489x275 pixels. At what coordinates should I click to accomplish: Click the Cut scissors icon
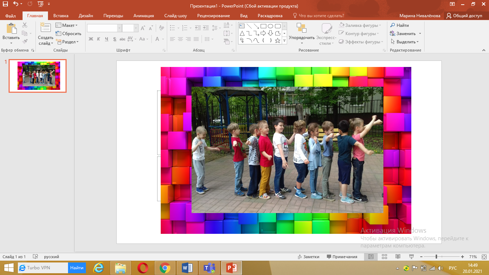click(x=25, y=25)
